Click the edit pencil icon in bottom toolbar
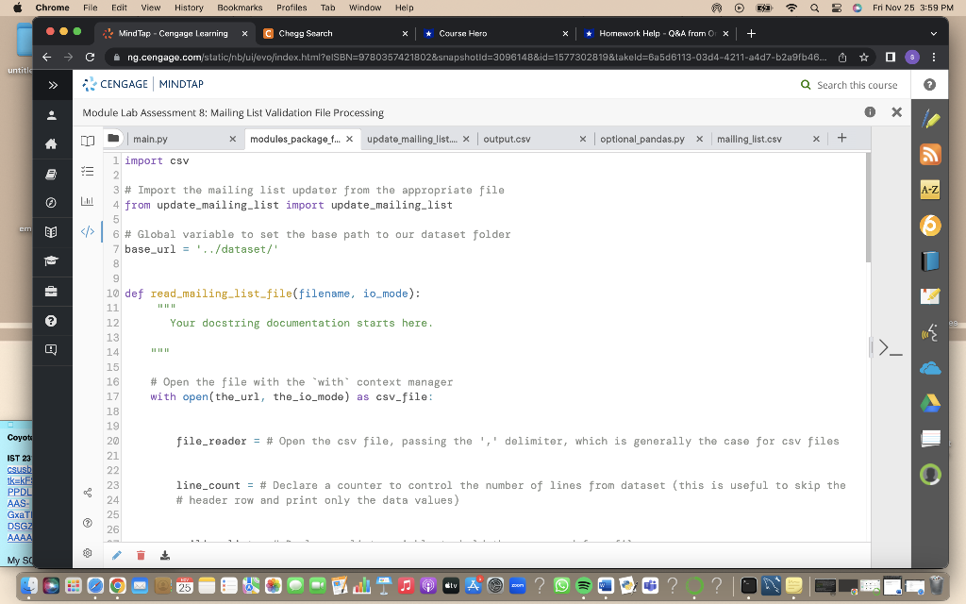This screenshot has height=604, width=966. point(116,555)
